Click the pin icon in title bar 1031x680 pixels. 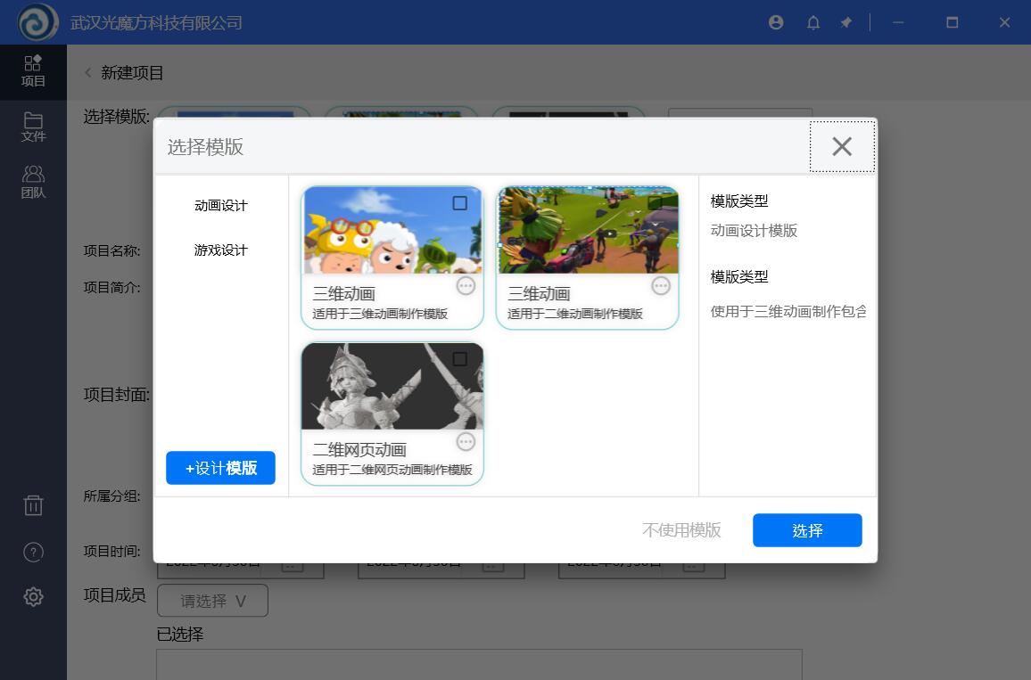(x=846, y=22)
